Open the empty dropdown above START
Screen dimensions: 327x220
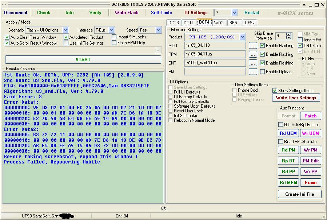point(158,50)
